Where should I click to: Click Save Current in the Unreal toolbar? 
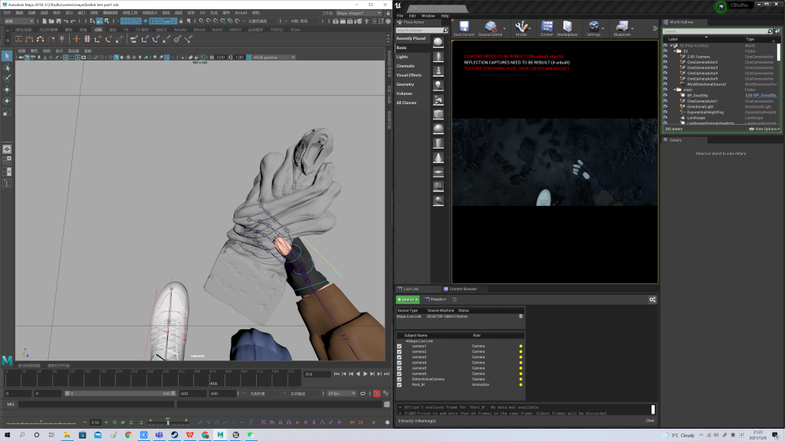[x=464, y=28]
